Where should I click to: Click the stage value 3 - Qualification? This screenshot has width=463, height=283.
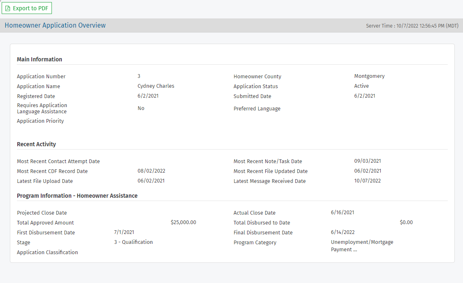coord(133,242)
